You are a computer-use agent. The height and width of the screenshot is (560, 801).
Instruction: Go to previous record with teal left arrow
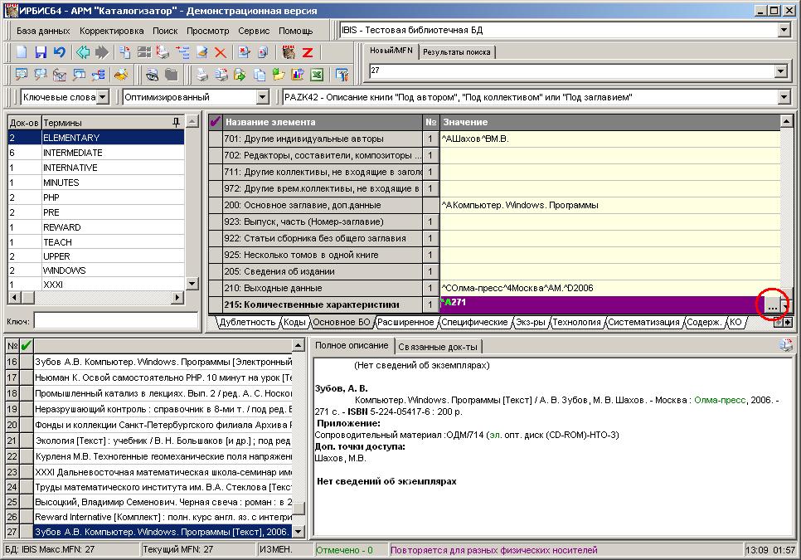pos(83,52)
